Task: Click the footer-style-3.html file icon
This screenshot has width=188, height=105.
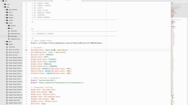Action: 7,73
